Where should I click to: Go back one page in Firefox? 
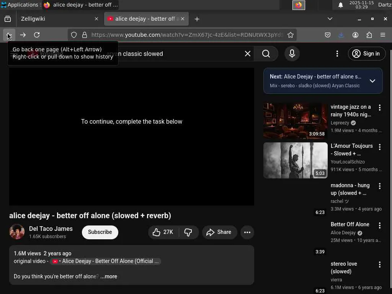coord(9,35)
